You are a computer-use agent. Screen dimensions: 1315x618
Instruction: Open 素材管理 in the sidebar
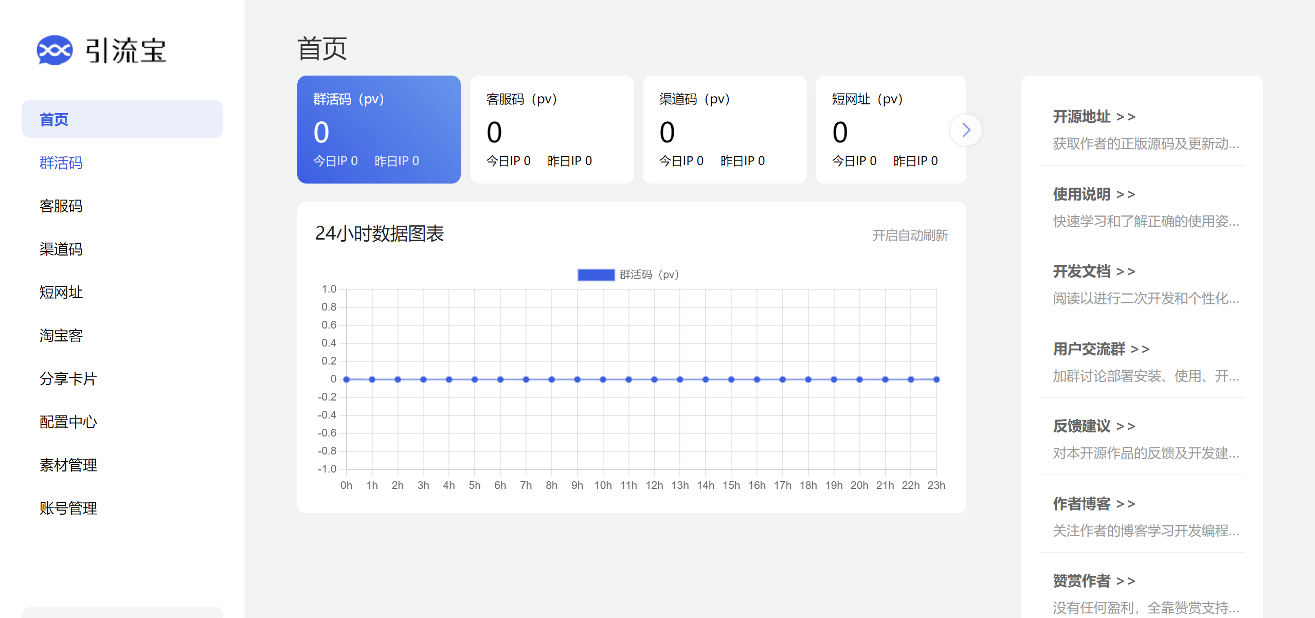pos(68,465)
